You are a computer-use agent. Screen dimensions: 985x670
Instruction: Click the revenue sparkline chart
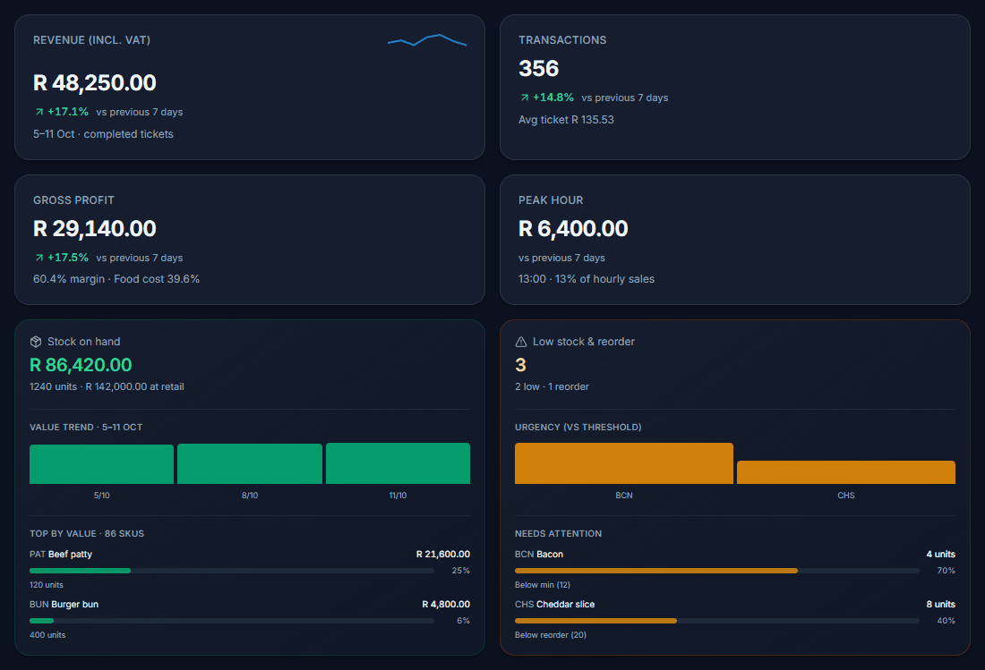tap(427, 40)
